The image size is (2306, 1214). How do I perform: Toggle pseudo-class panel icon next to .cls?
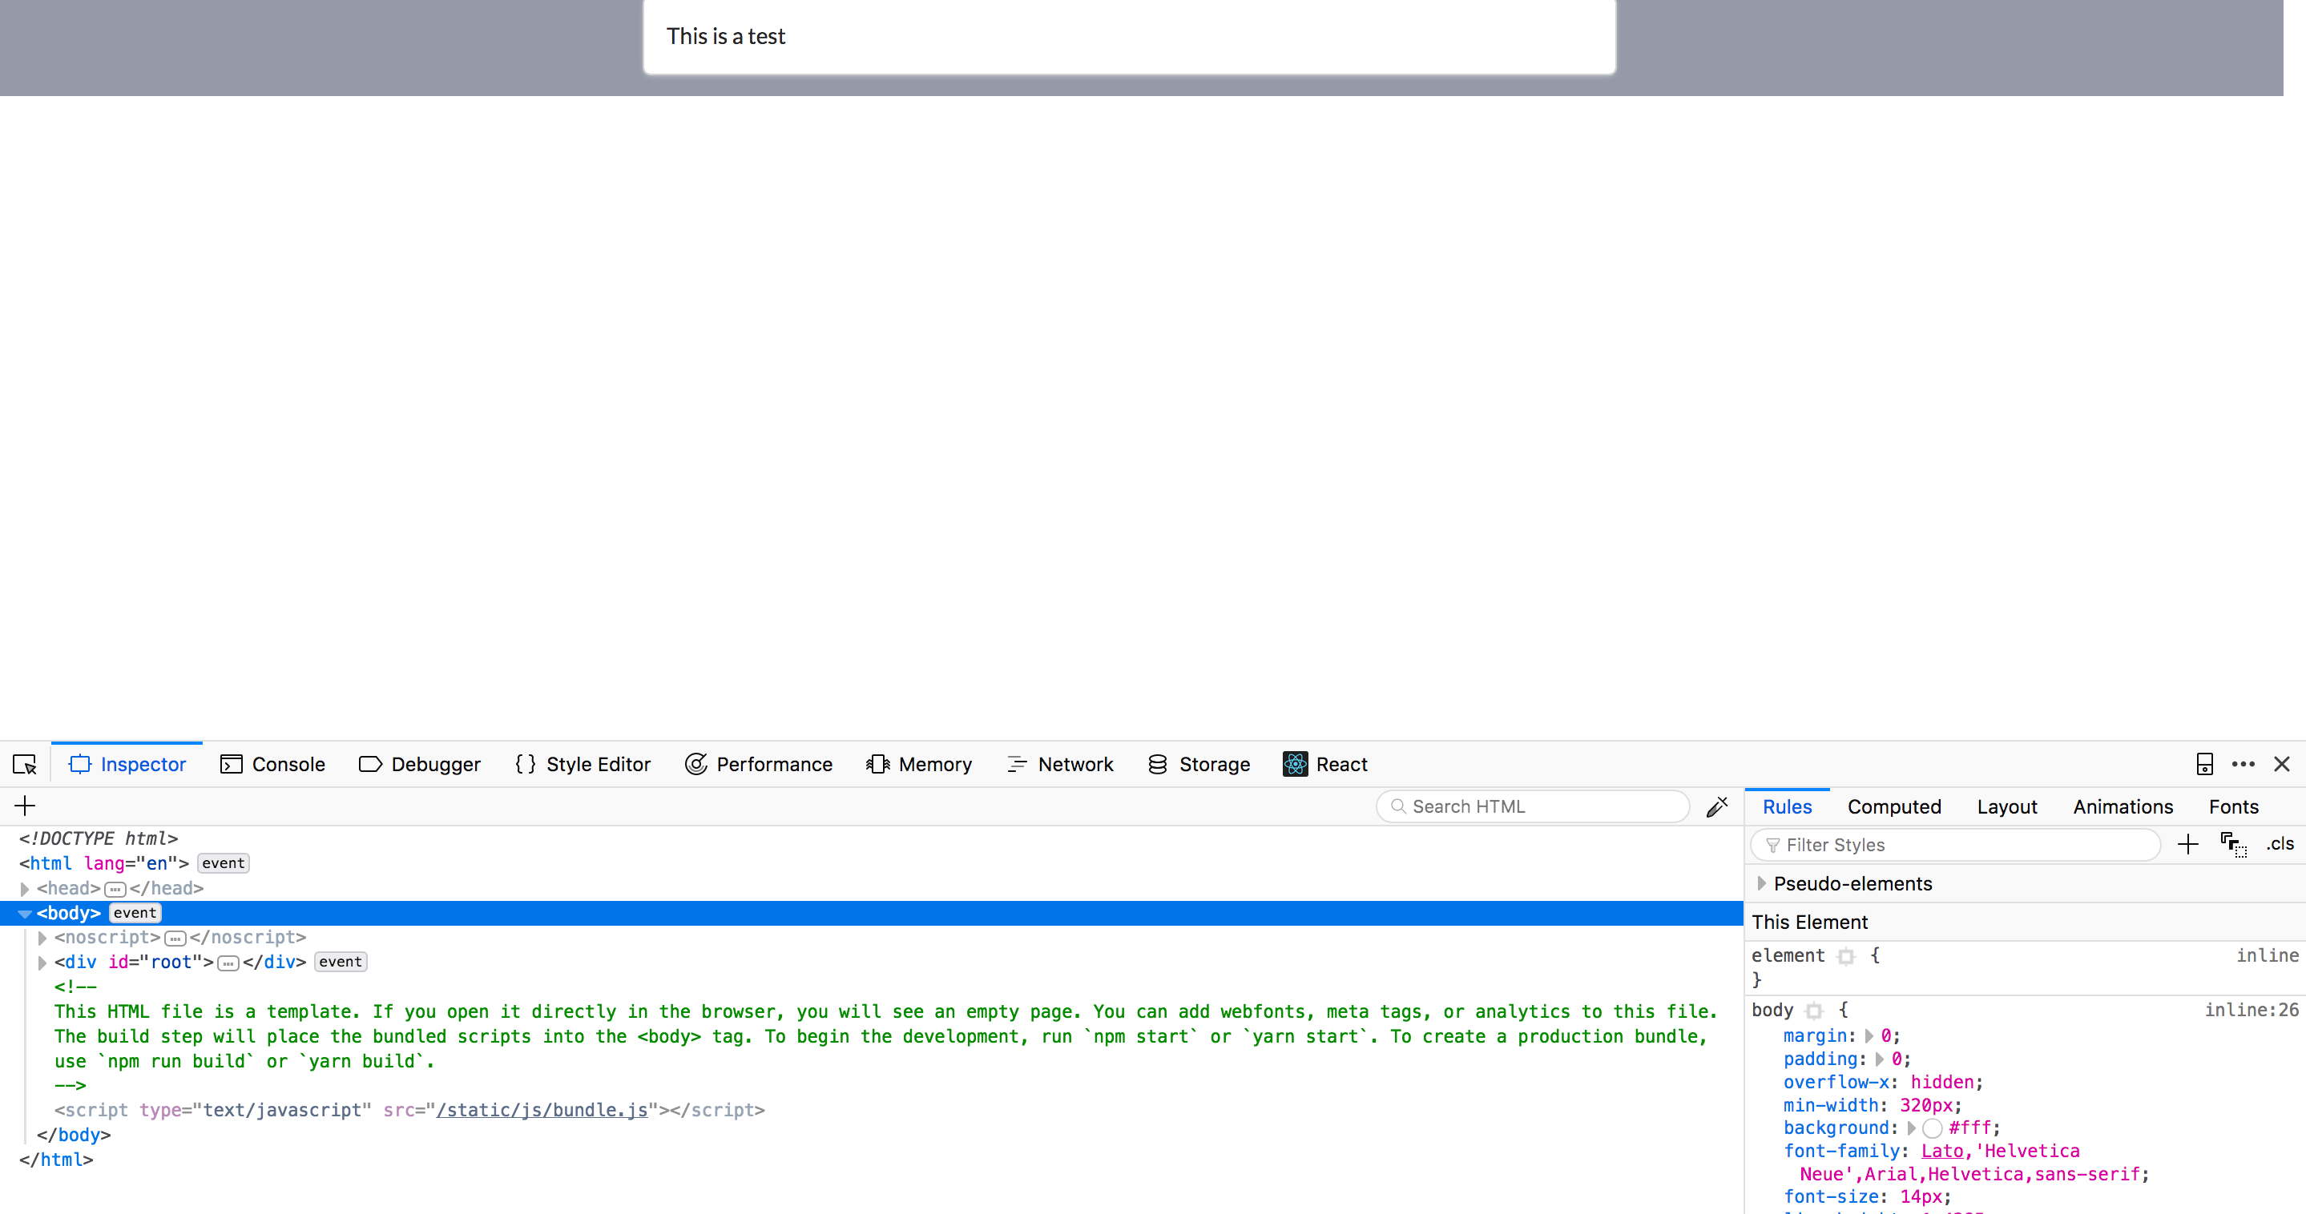point(2234,845)
